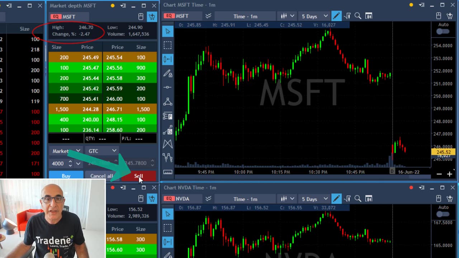
Task: Open the GTC time-in-force dropdown
Action: (102, 151)
